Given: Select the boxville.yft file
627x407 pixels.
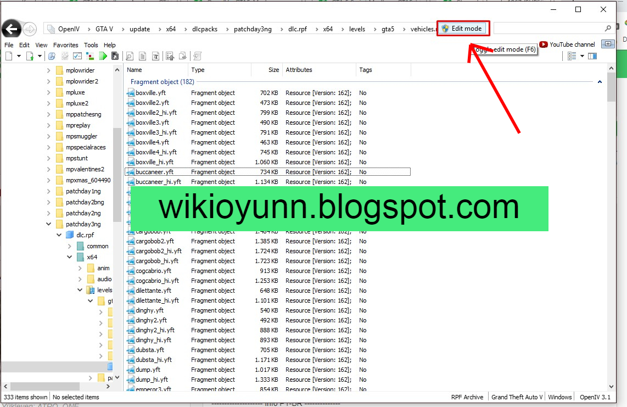Looking at the screenshot, I should tap(150, 93).
